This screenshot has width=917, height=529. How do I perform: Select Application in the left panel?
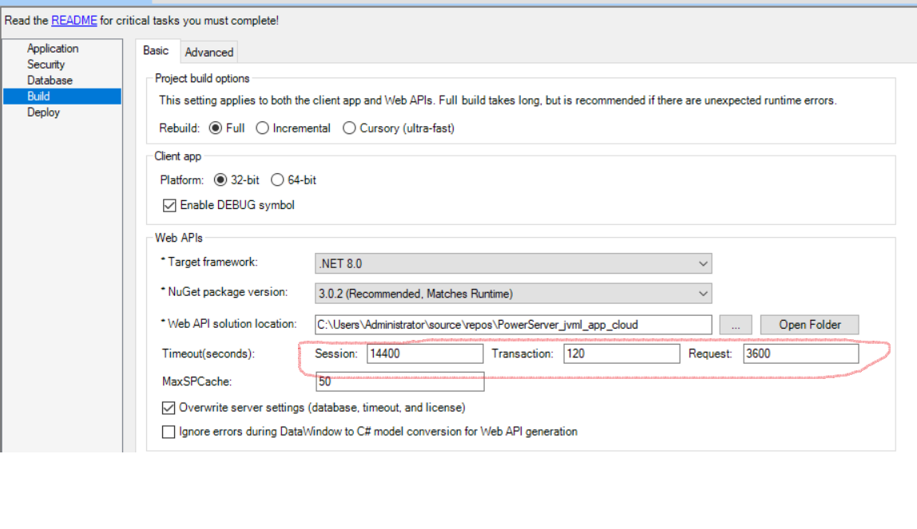53,49
